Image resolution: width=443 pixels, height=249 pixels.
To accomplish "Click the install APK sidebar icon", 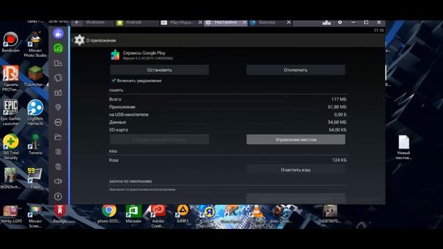I will [58, 122].
